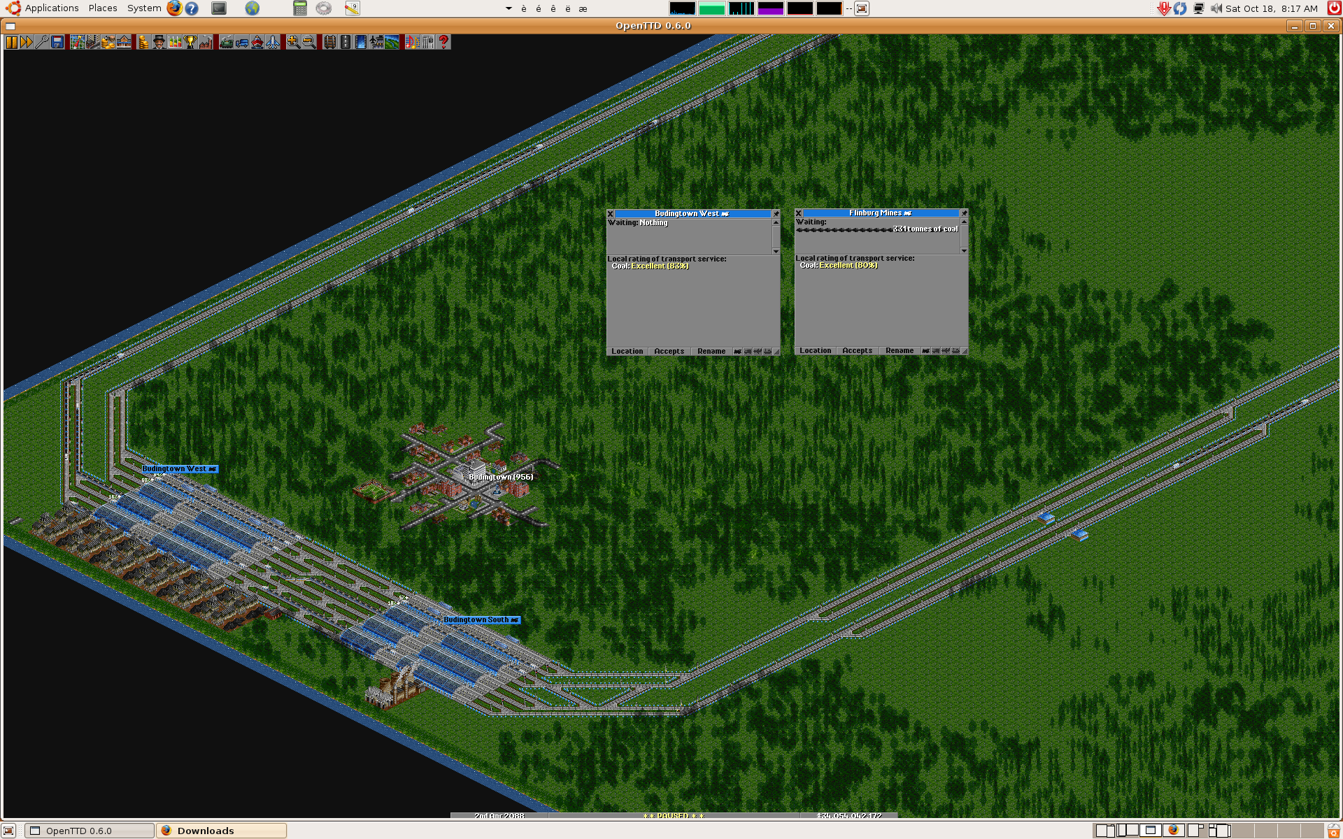Open the aircraft list airplane icon

coord(273,42)
